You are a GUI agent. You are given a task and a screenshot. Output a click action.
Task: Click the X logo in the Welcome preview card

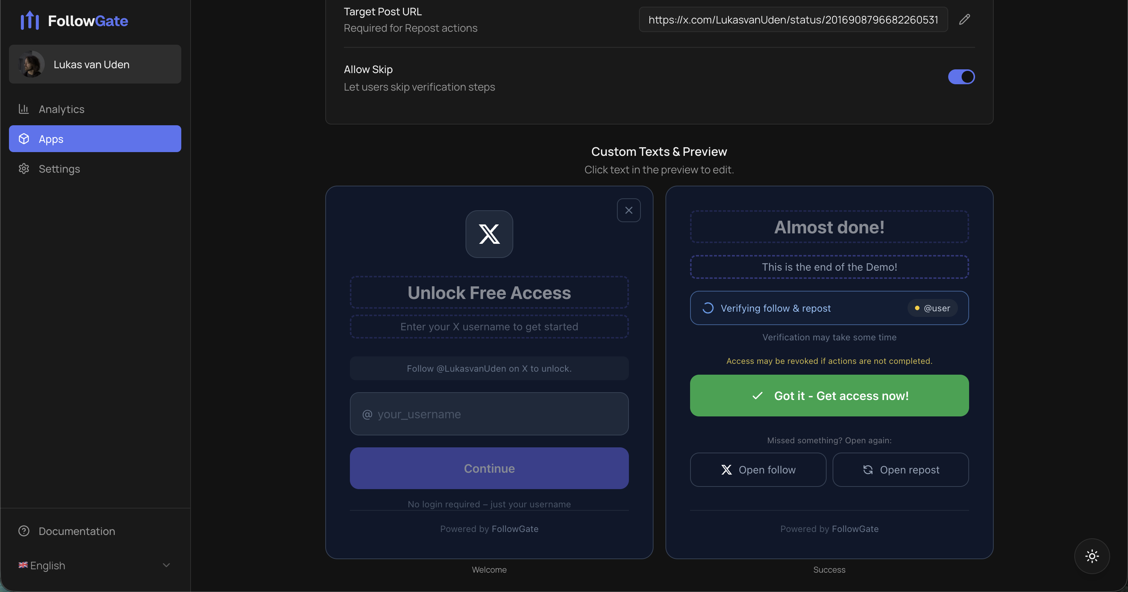tap(489, 234)
